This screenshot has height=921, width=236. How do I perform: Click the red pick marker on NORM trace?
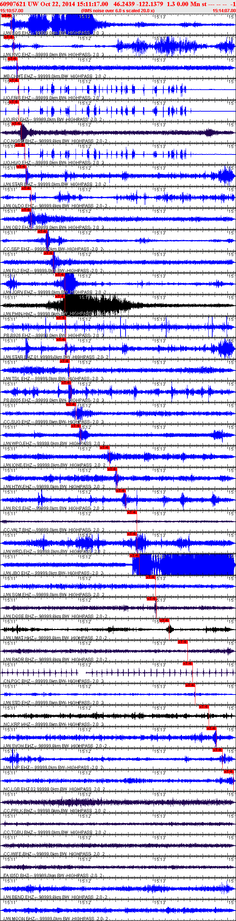(17, 123)
